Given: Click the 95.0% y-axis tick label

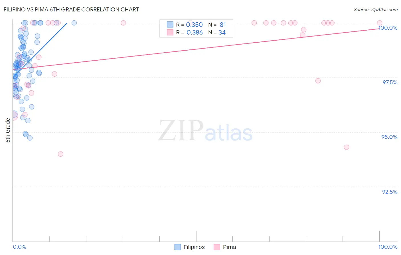Looking at the screenshot, I should coord(389,137).
